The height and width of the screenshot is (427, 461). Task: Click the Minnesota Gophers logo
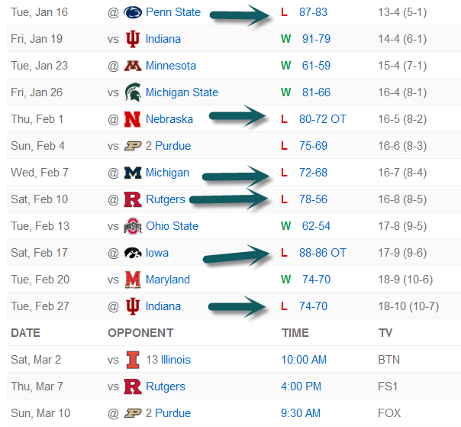pos(134,66)
